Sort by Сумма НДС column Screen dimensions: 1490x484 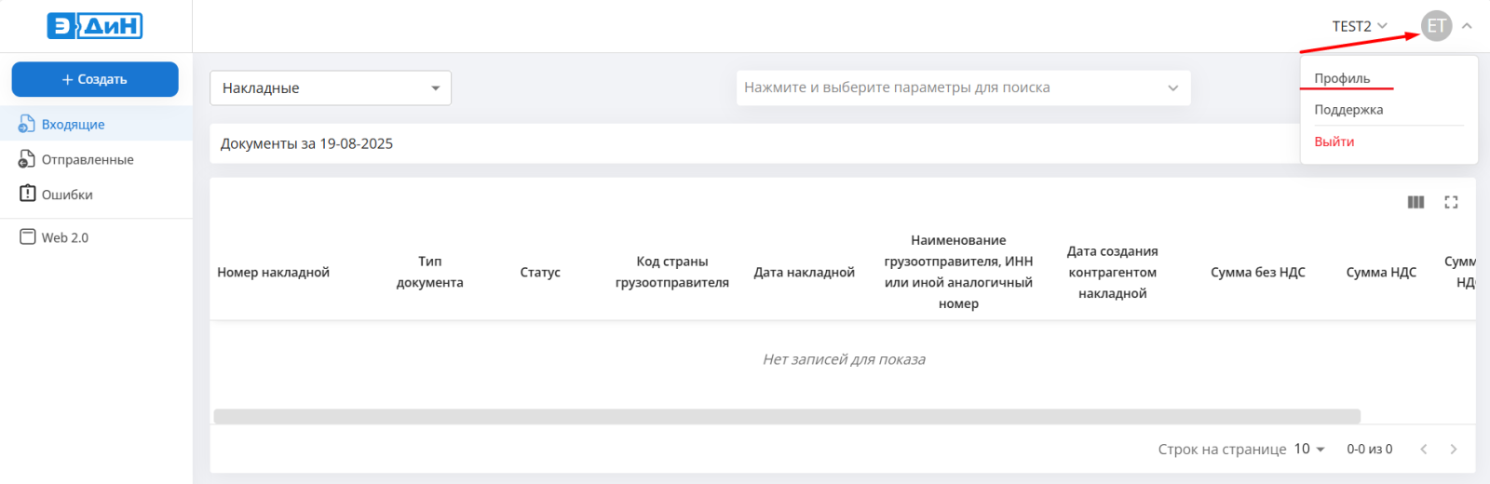coord(1381,272)
